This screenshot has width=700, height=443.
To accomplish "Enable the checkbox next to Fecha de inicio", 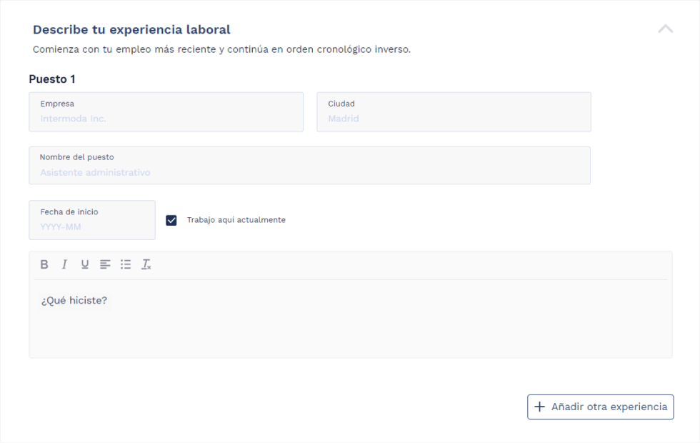I will [x=171, y=220].
